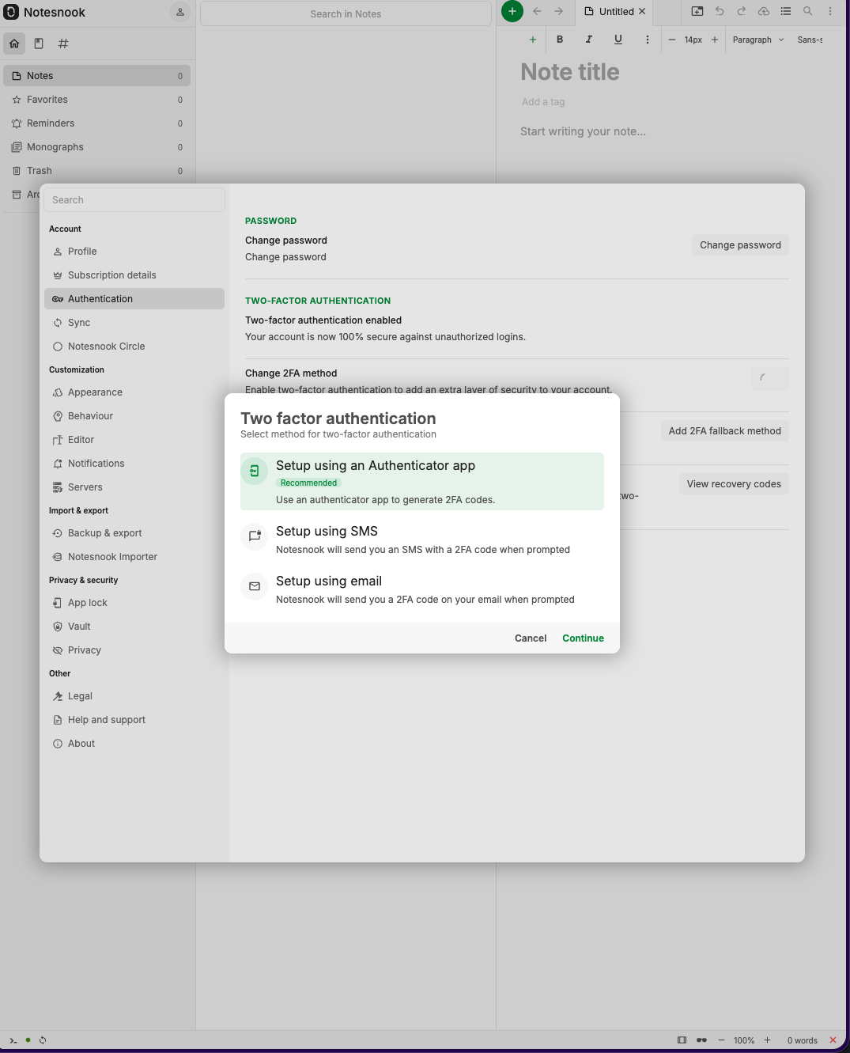Click the search-in-note magnifier icon
Screen dimensions: 850x1053
coord(808,11)
